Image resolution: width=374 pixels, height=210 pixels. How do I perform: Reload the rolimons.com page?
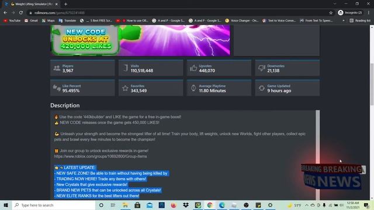pos(21,13)
